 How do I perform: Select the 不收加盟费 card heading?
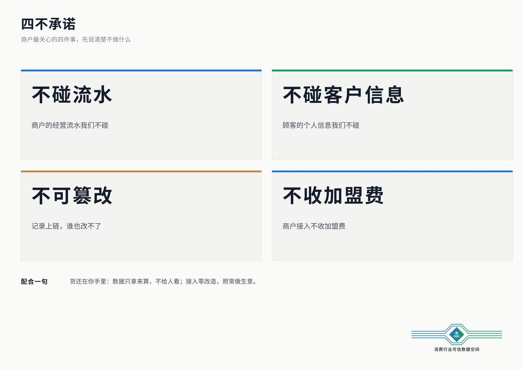[x=333, y=196]
